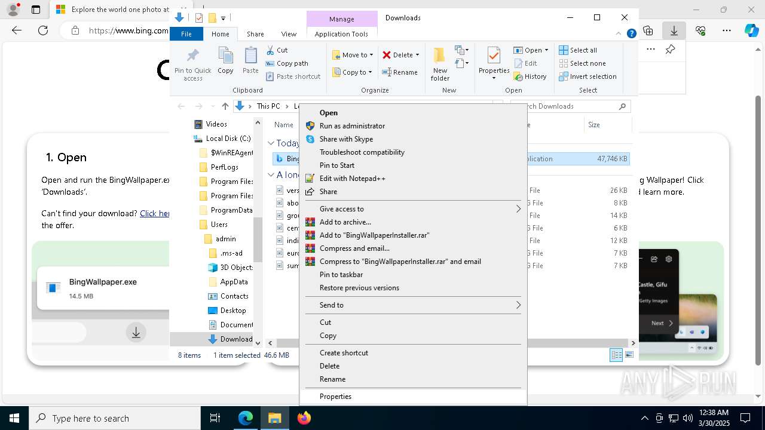Click in the Search Downloads field
Image resolution: width=765 pixels, height=430 pixels.
tap(571, 106)
